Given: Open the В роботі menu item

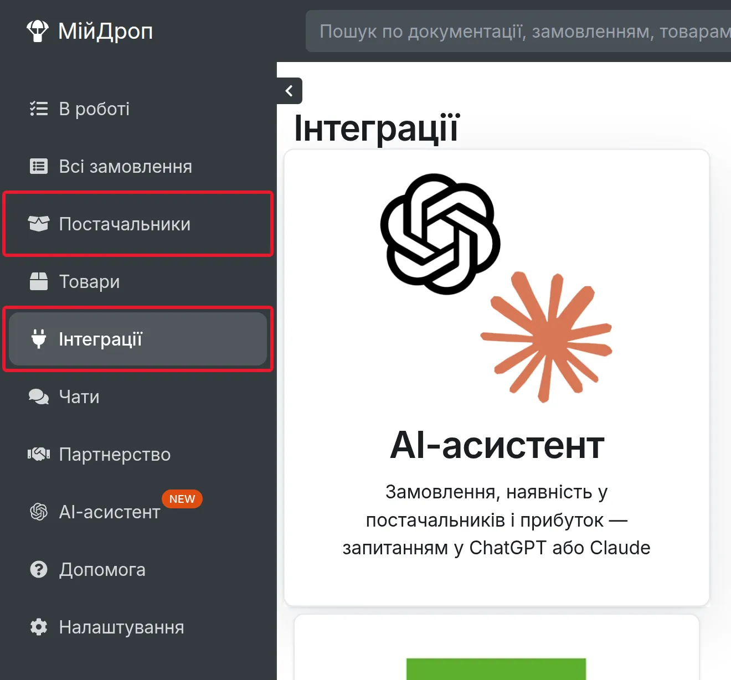Looking at the screenshot, I should tap(138, 109).
